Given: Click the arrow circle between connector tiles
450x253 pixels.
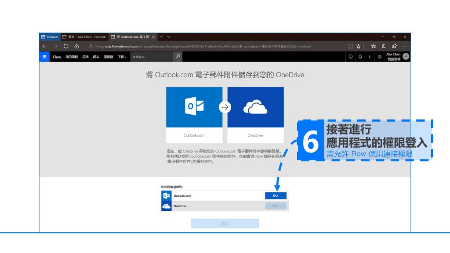Looking at the screenshot, I should click(225, 107).
